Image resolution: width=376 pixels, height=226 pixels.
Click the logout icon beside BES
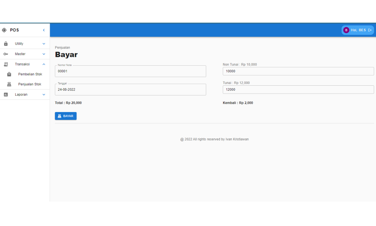click(370, 30)
